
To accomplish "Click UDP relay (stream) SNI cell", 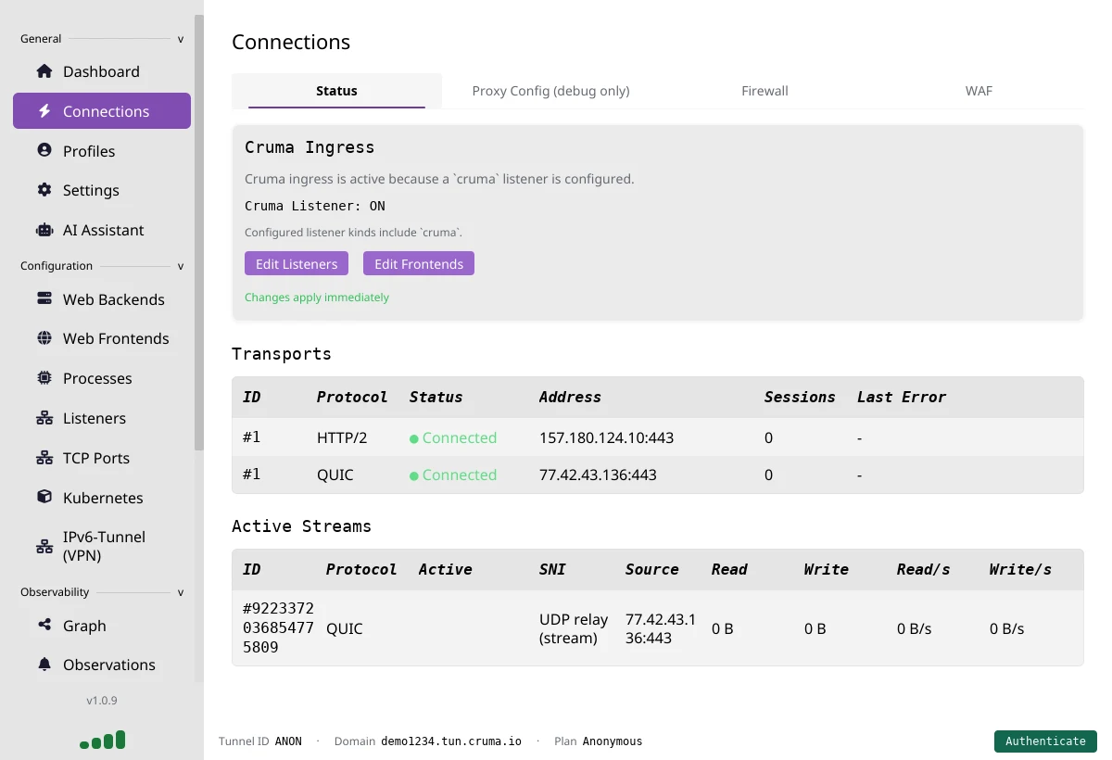I will click(574, 628).
